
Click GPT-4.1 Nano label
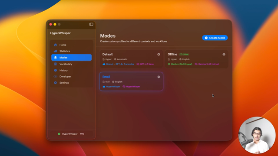pyautogui.click(x=145, y=64)
